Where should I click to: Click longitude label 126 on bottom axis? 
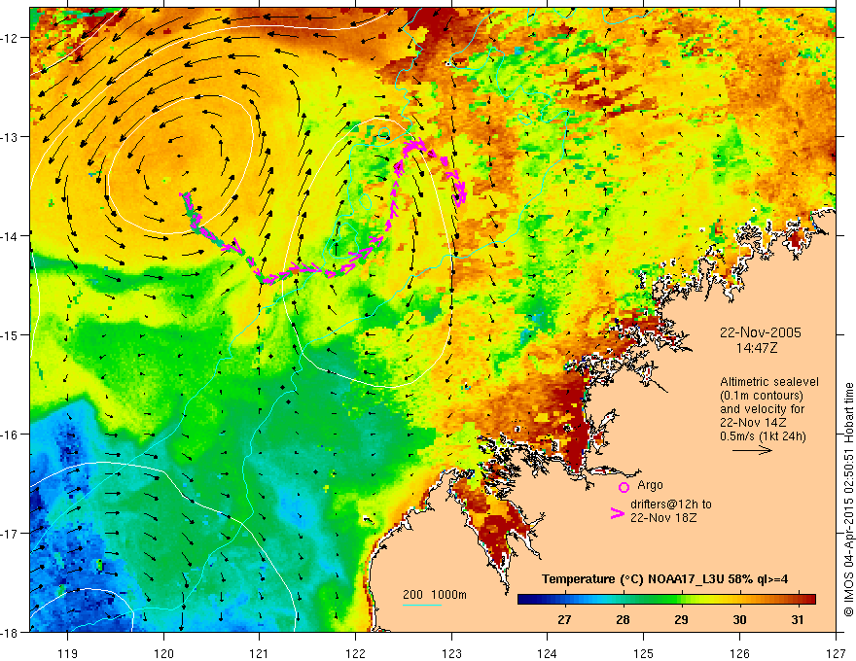739,653
